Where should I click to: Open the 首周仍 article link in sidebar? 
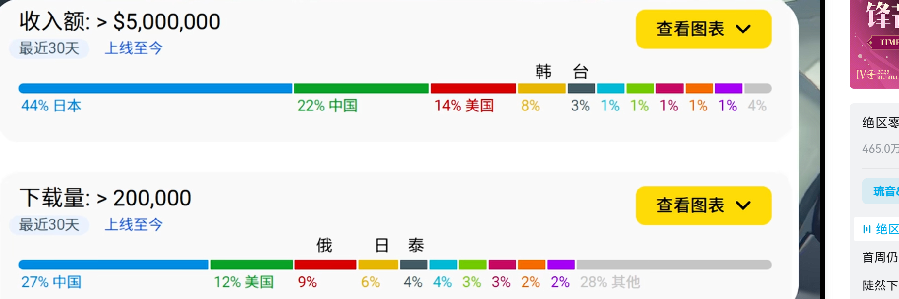click(x=880, y=257)
